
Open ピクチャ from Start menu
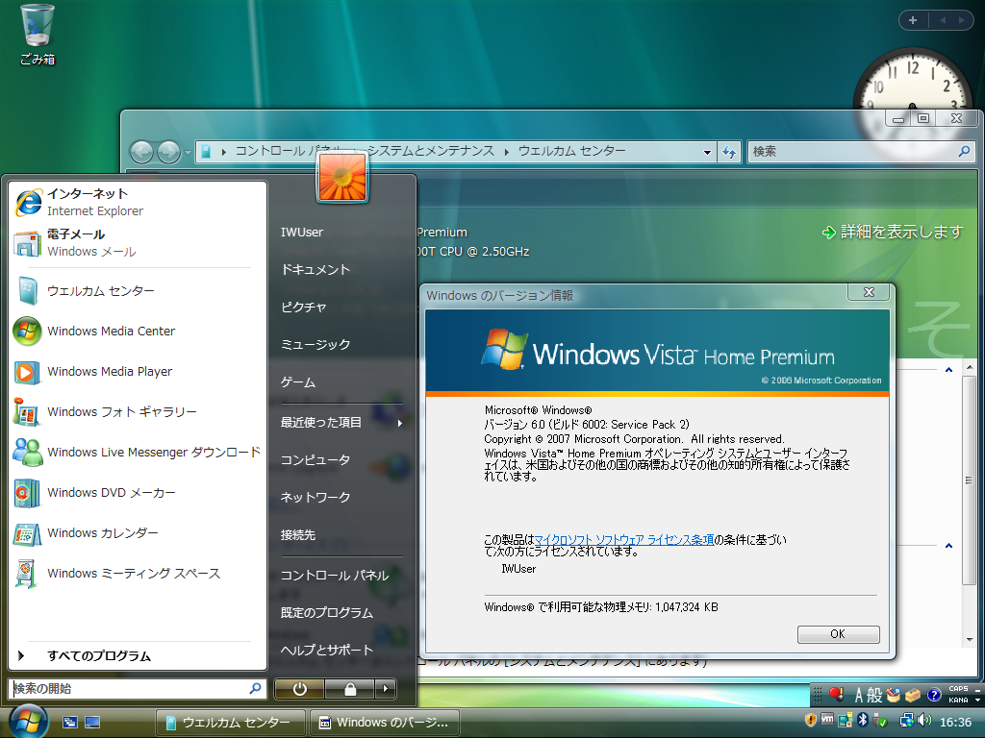(342, 307)
